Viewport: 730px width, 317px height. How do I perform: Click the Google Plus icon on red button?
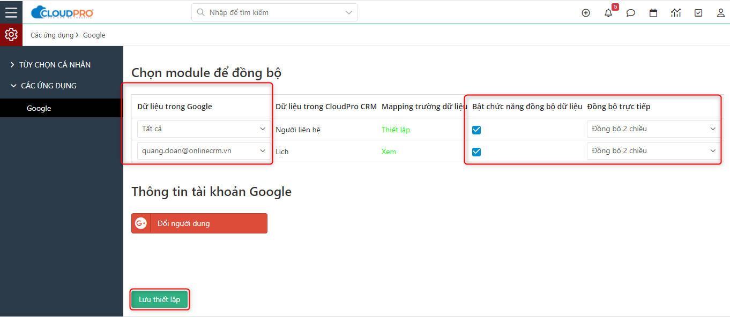pos(141,223)
